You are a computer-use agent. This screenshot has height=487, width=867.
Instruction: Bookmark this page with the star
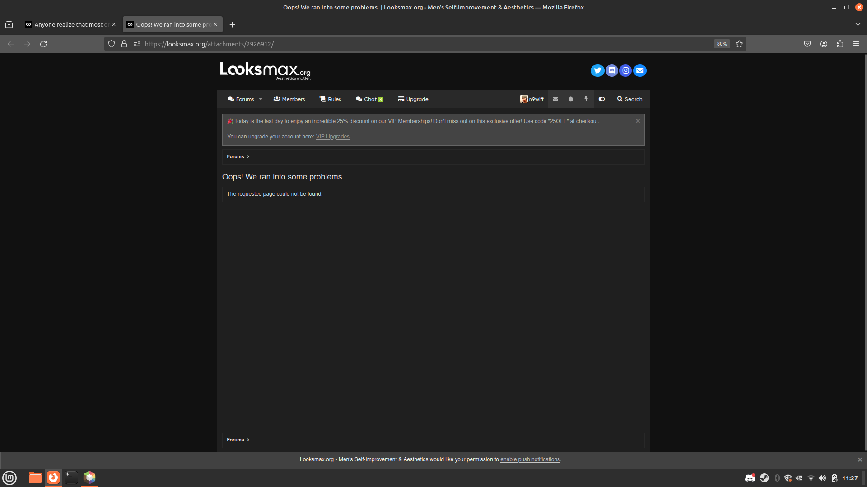pyautogui.click(x=739, y=44)
